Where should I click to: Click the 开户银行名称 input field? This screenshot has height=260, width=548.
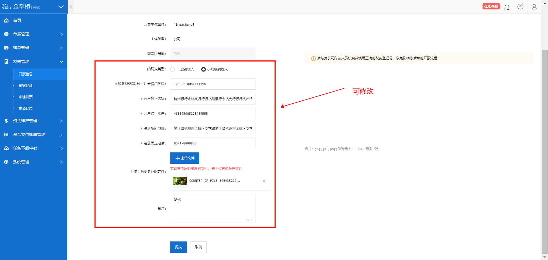(x=213, y=99)
